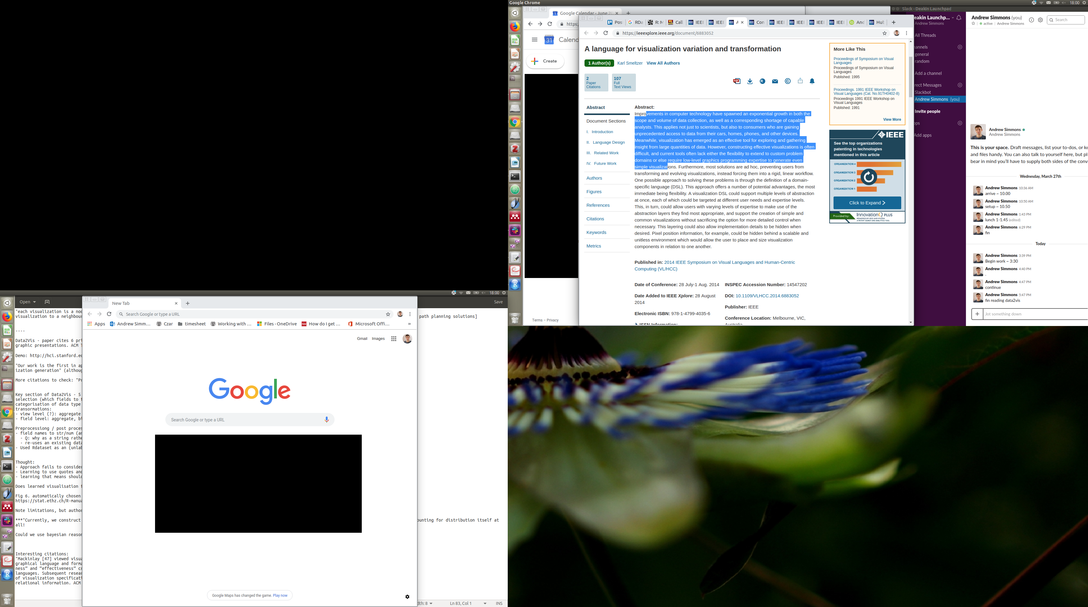Open the PDF icon for the IEEE article
The image size is (1088, 607).
click(x=737, y=81)
